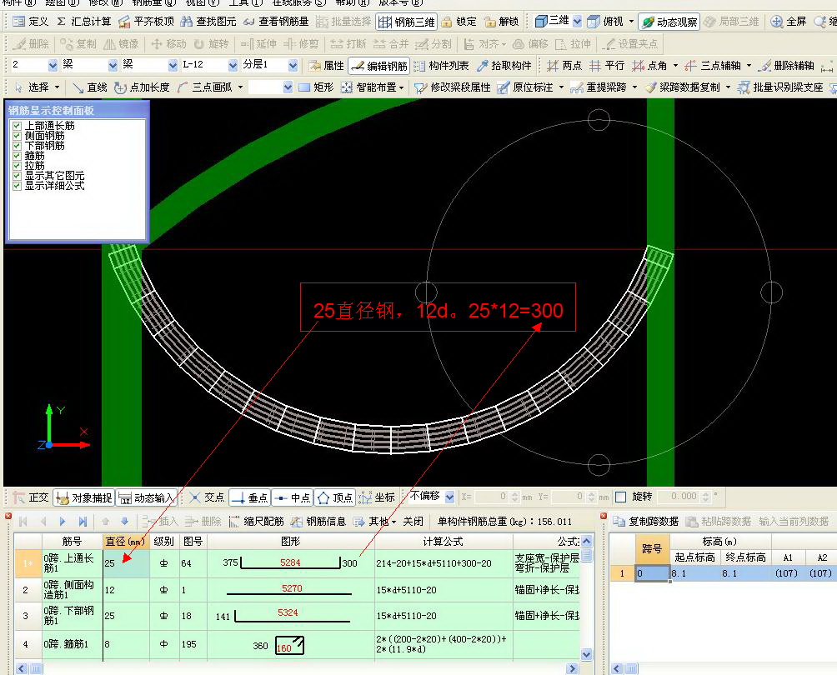
Task: Expand the 三维 view dropdown
Action: [x=577, y=22]
